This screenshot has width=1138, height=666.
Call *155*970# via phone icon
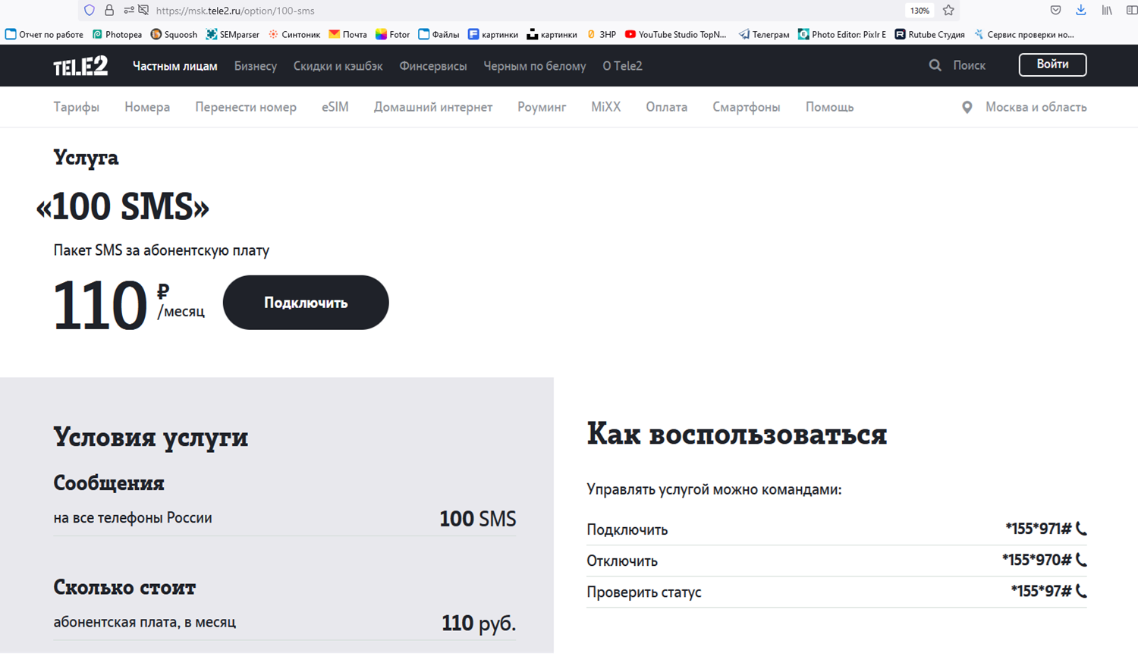pos(1081,560)
